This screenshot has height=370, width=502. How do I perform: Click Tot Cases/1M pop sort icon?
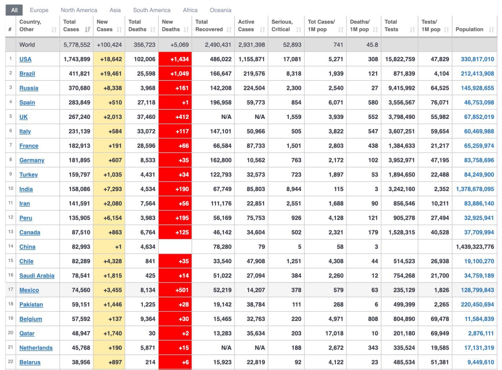[x=340, y=29]
